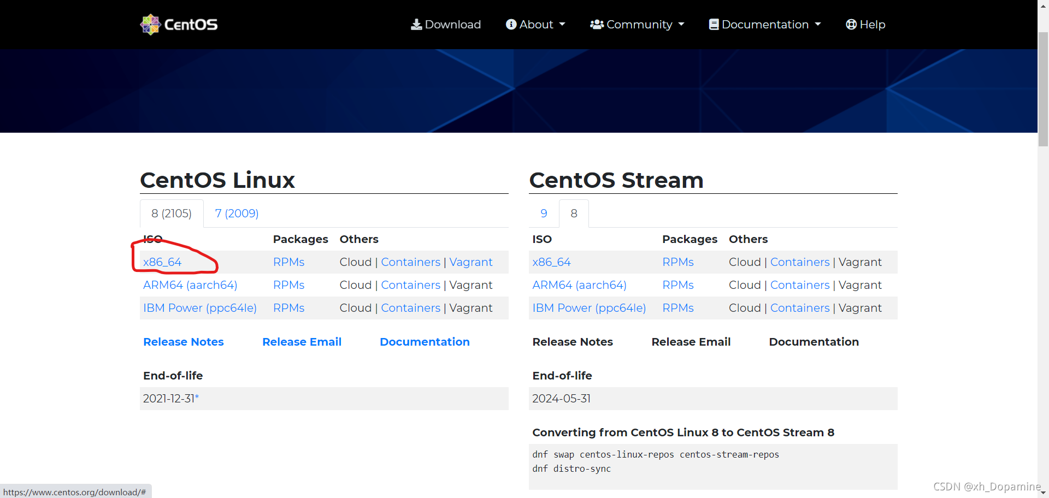Click the dnf swap centos-linux-repos command text
Image resolution: width=1049 pixels, height=498 pixels.
click(656, 454)
